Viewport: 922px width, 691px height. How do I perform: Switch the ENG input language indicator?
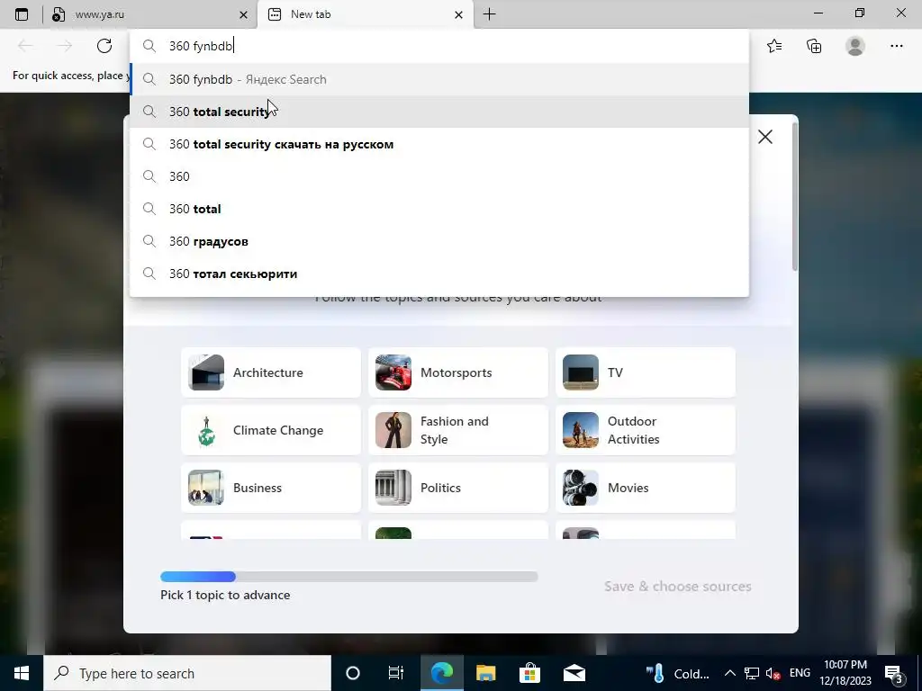tap(800, 673)
